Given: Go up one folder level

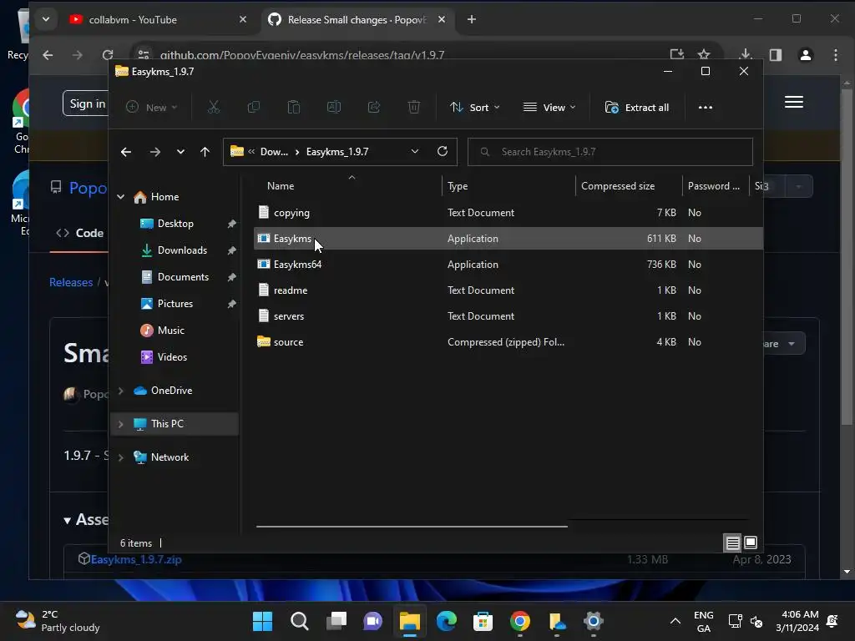Looking at the screenshot, I should tap(205, 152).
